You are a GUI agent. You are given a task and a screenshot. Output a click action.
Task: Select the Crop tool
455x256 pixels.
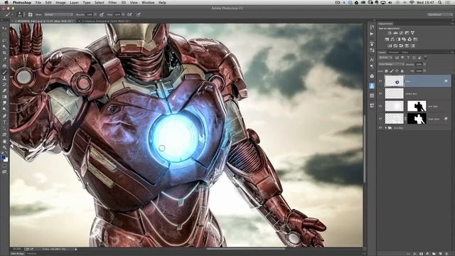click(x=4, y=53)
